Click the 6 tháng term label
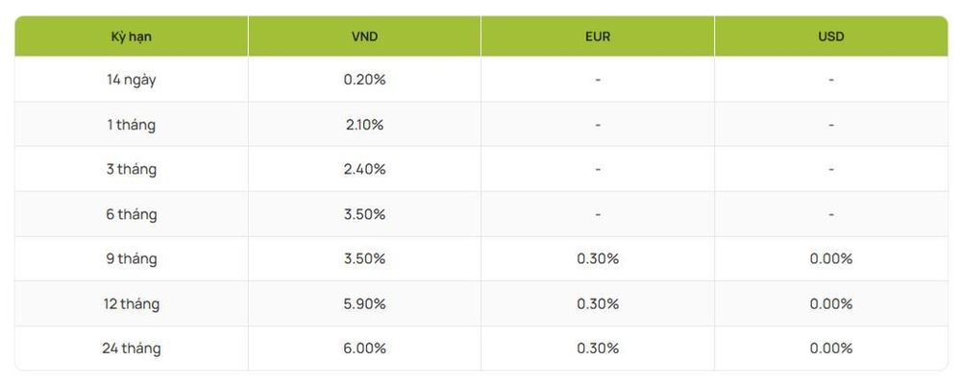The height and width of the screenshot is (385, 961). click(x=131, y=215)
